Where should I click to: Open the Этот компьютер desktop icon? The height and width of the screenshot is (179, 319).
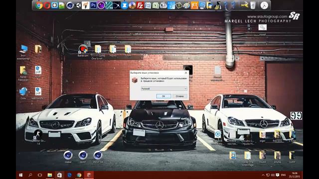pos(23,52)
